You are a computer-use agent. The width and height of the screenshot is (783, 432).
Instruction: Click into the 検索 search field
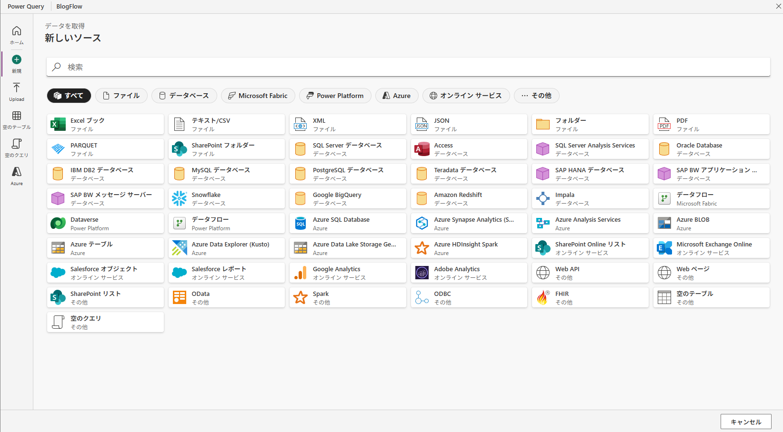(408, 67)
